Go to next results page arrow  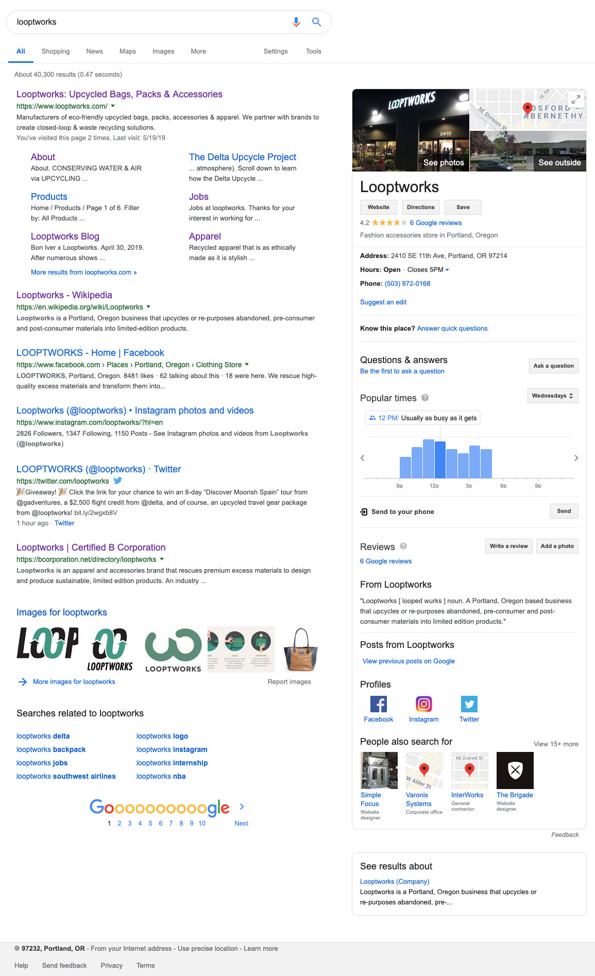(242, 807)
